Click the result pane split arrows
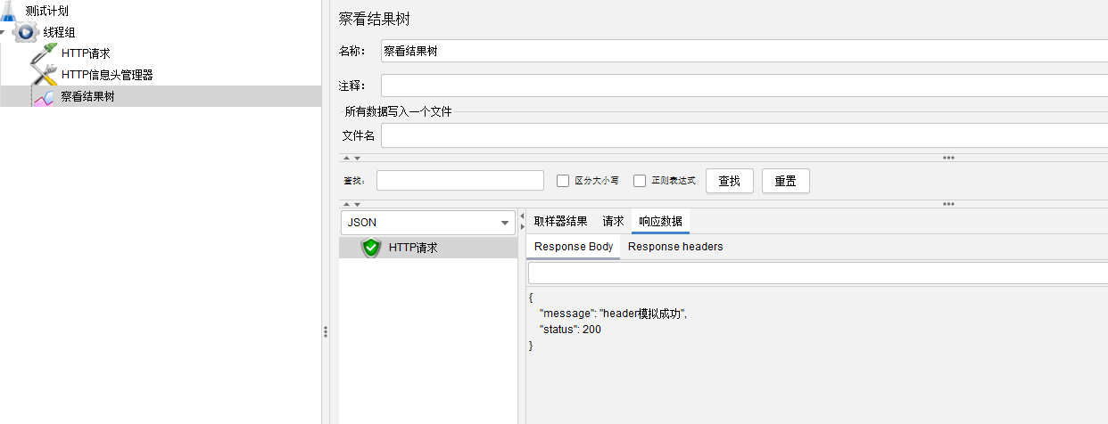Image resolution: width=1108 pixels, height=424 pixels. pyautogui.click(x=523, y=222)
